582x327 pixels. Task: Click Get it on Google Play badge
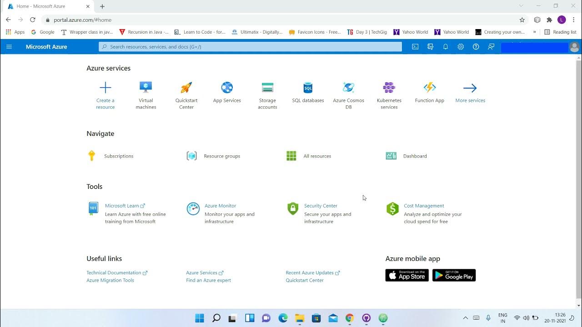coord(454,275)
